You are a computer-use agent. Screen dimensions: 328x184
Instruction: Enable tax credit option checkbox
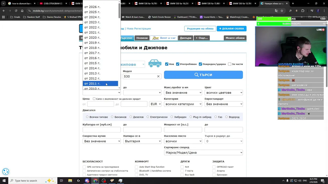click(x=94, y=99)
